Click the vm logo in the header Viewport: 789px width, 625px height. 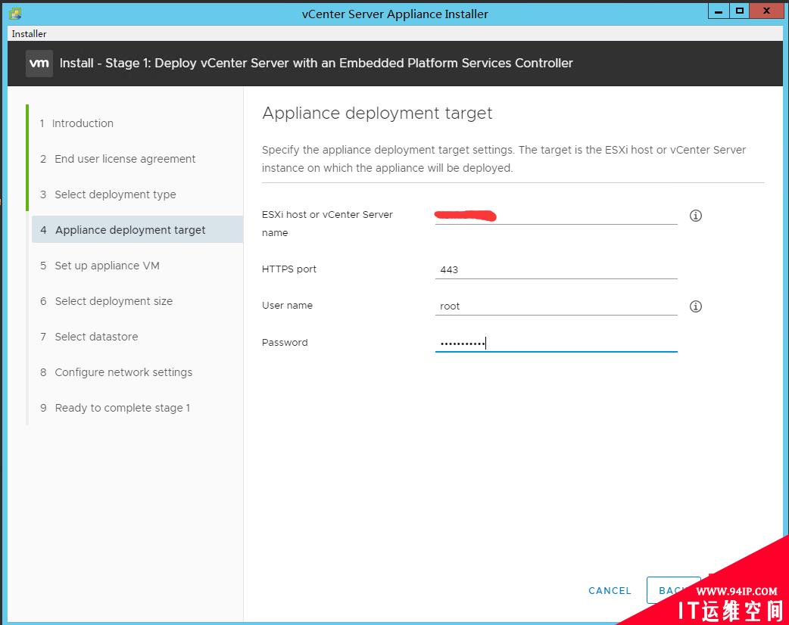click(x=39, y=64)
